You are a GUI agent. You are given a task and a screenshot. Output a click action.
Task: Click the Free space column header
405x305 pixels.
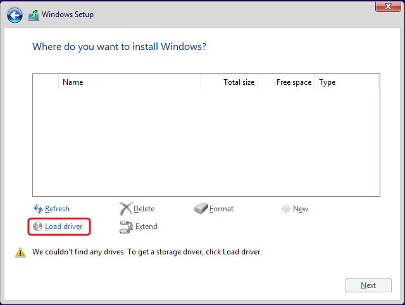294,82
